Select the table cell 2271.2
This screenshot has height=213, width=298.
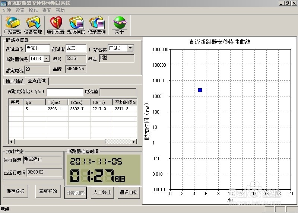125,109
